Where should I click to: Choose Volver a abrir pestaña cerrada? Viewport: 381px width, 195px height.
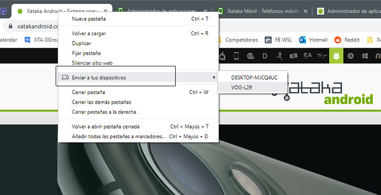(138, 127)
